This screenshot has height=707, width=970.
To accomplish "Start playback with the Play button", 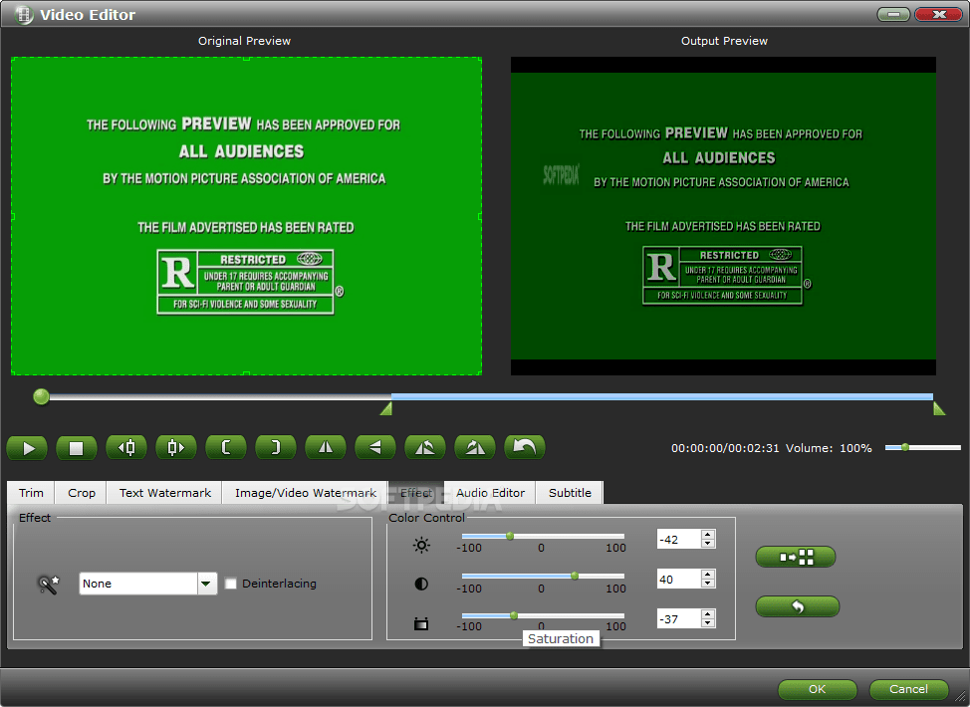I will click(x=27, y=447).
